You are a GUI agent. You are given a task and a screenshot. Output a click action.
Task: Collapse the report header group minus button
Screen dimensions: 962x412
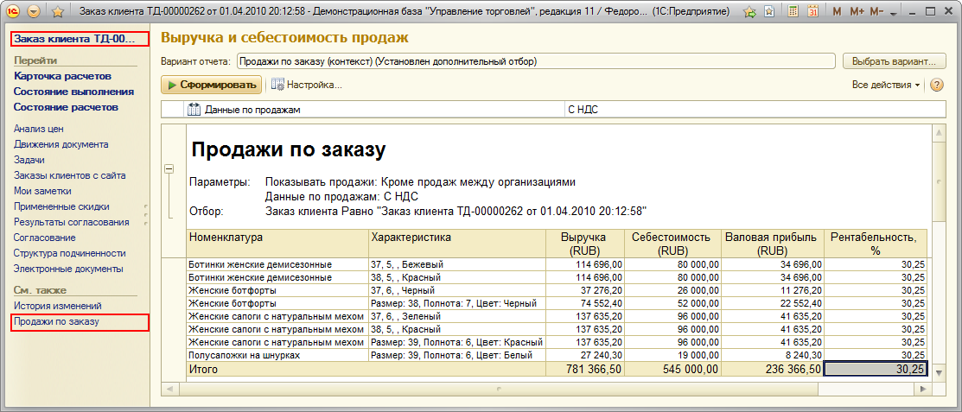click(169, 169)
